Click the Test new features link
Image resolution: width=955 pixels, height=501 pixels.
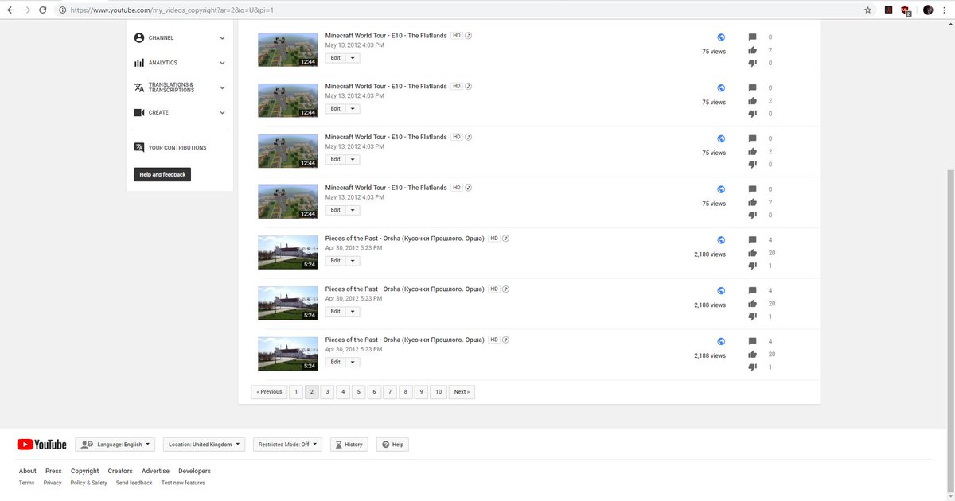183,483
